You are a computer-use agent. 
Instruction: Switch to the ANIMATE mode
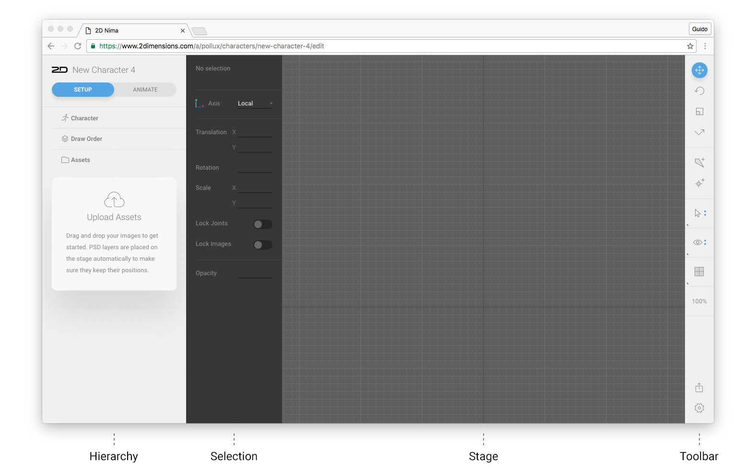[145, 90]
